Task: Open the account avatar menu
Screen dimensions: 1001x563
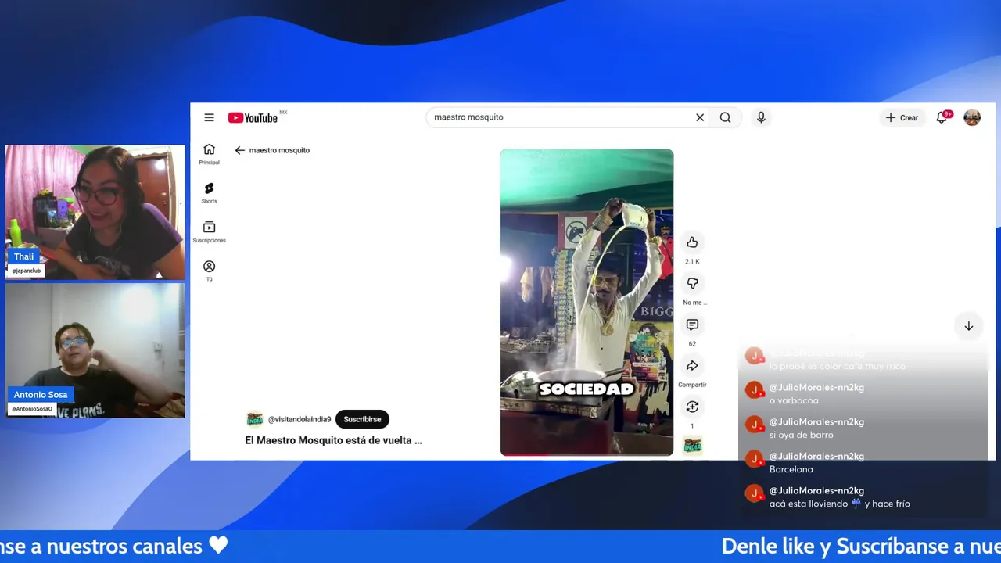Action: point(972,117)
